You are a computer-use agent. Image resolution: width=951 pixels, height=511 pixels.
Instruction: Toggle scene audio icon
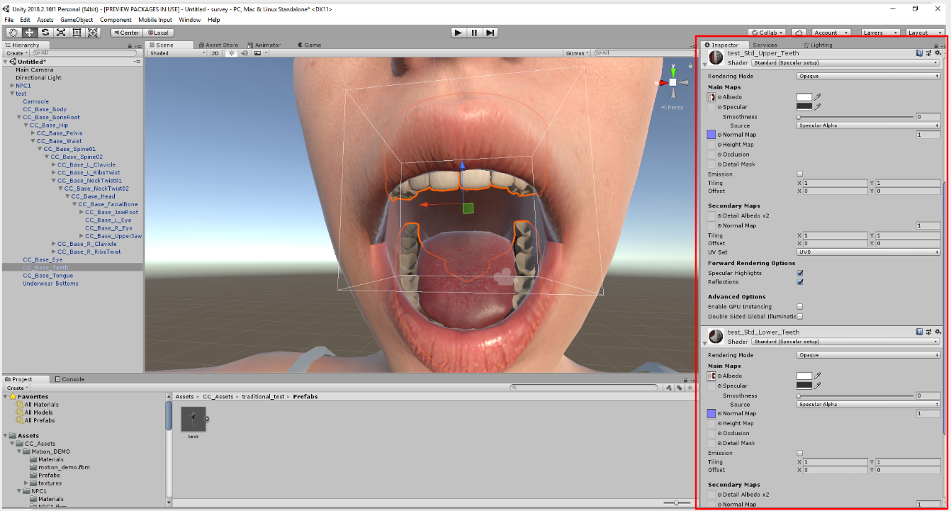pos(244,53)
